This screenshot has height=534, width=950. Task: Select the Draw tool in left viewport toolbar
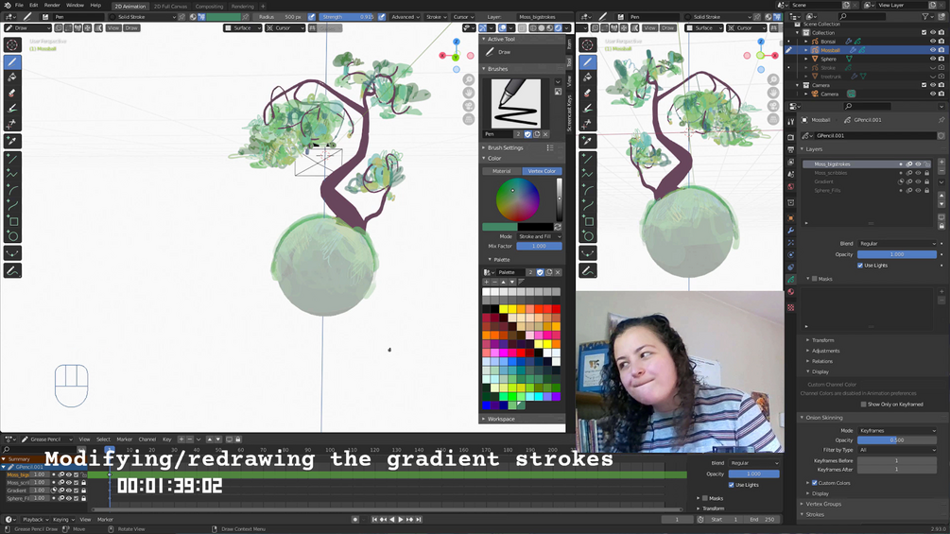pyautogui.click(x=12, y=61)
